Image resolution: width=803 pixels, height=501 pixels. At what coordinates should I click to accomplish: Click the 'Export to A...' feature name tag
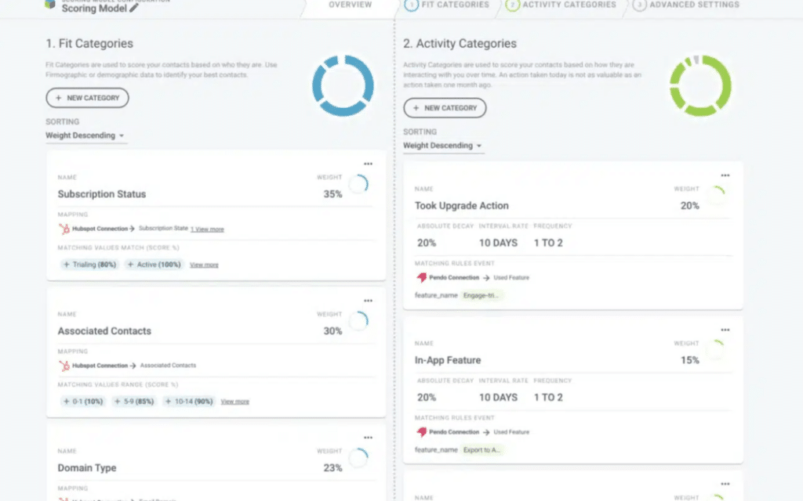click(x=481, y=450)
